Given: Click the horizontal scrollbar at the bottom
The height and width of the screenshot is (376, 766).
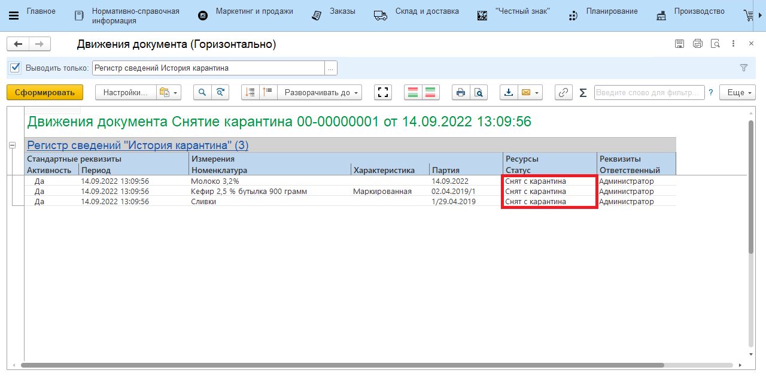Looking at the screenshot, I should (341, 365).
